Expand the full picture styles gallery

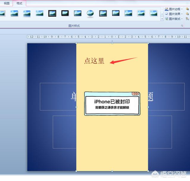162,19
